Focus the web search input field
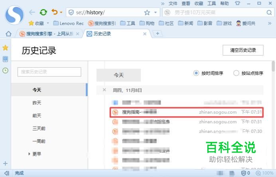This screenshot has height=177, width=276. click(219, 12)
